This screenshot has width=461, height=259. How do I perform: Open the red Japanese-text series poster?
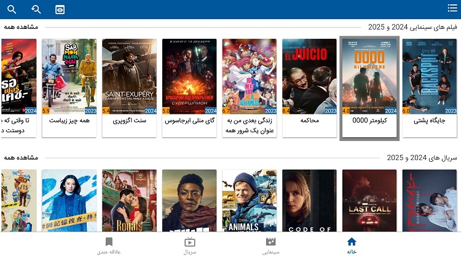click(x=429, y=201)
